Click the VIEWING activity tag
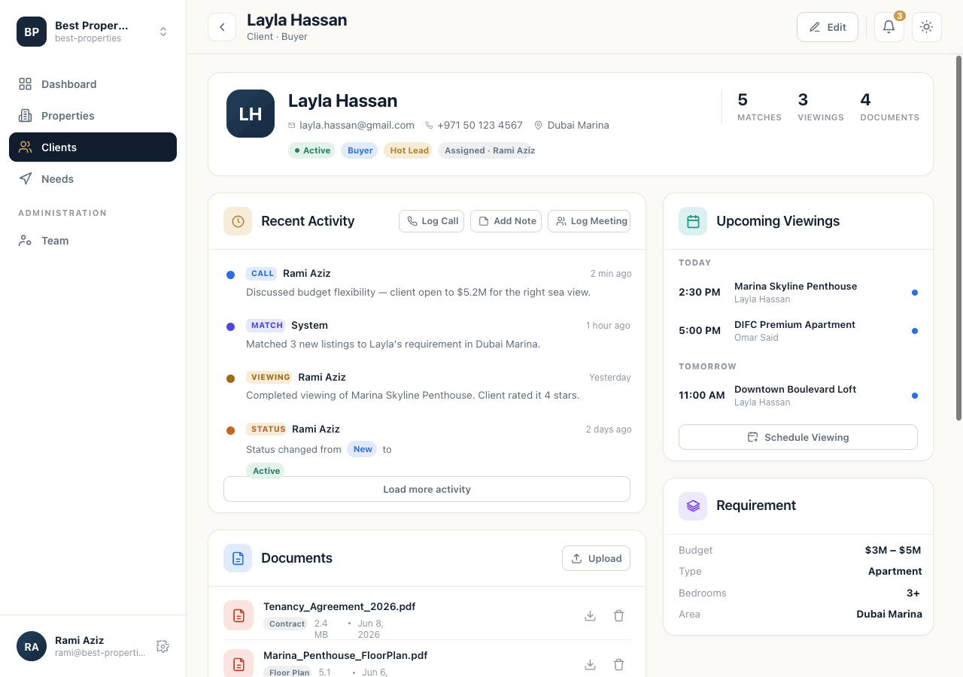The width and height of the screenshot is (963, 677). coord(269,378)
